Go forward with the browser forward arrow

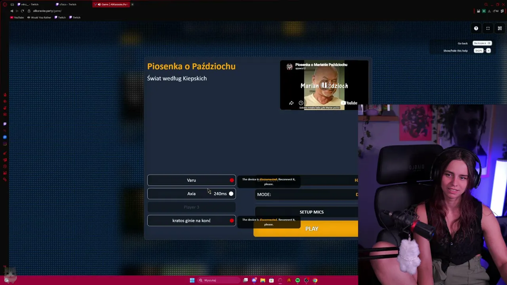17,11
